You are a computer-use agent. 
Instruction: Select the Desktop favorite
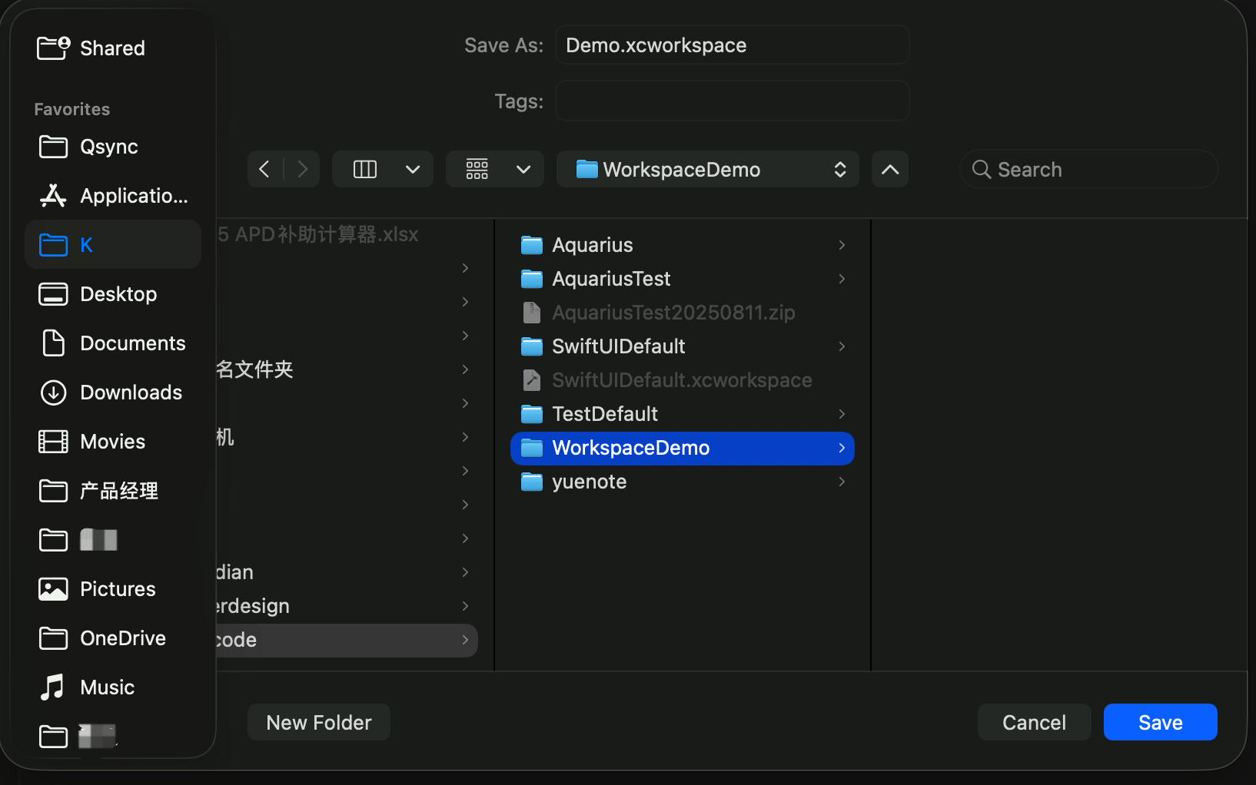[118, 294]
